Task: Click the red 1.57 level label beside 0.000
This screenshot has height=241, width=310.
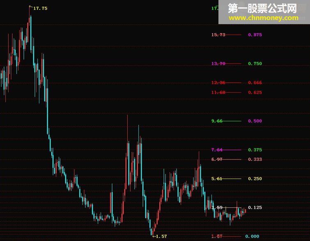Action: pos(217,236)
